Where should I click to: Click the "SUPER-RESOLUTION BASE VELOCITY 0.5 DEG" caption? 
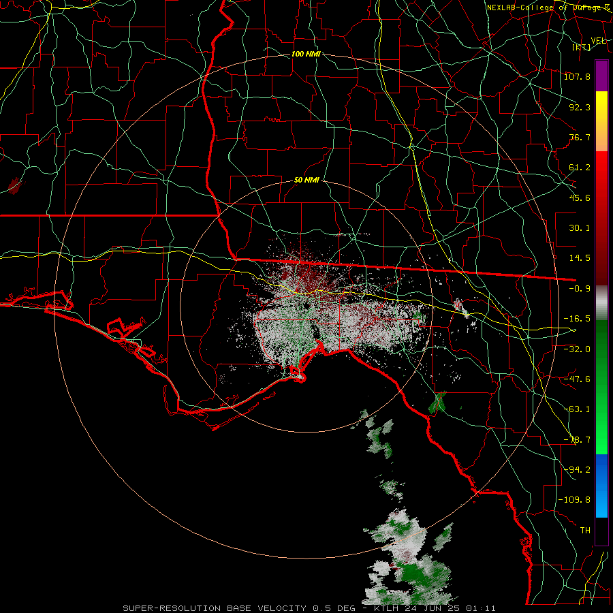coord(239,608)
